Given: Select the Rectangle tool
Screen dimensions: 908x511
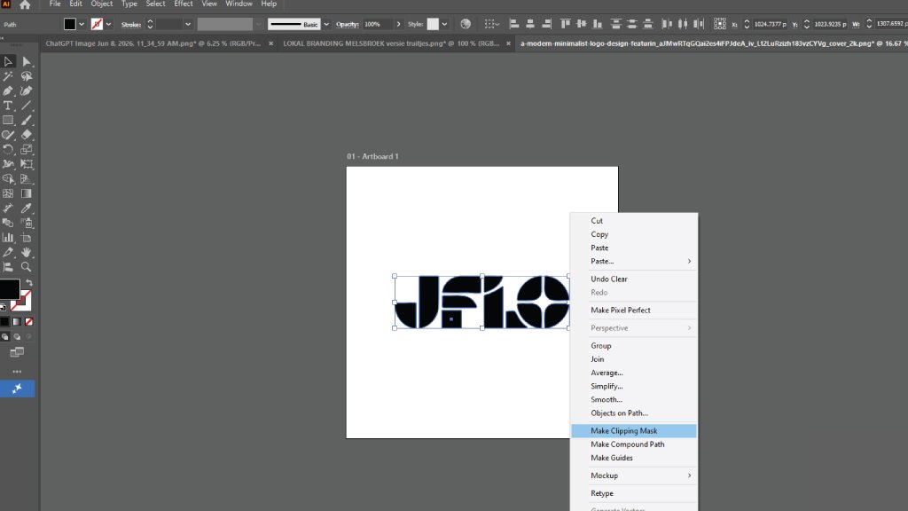Looking at the screenshot, I should pyautogui.click(x=8, y=120).
